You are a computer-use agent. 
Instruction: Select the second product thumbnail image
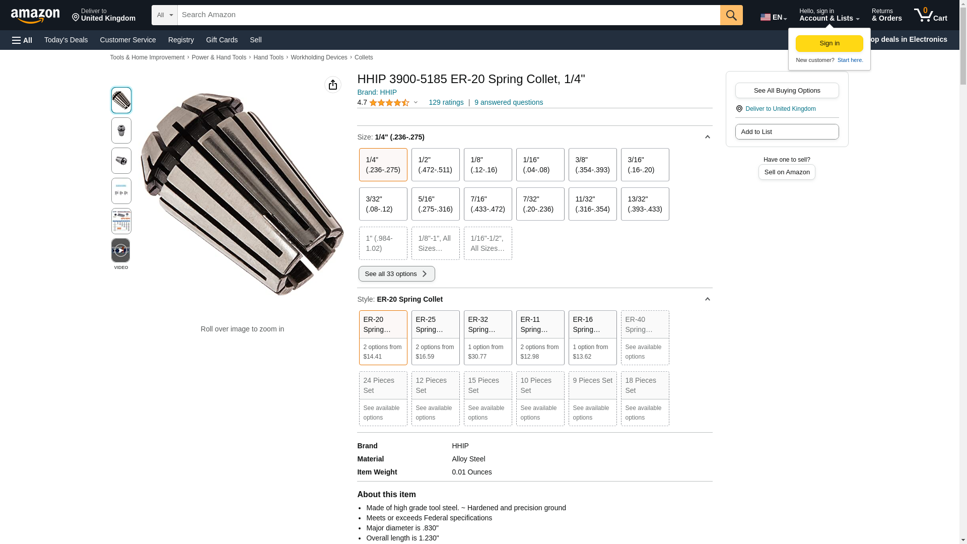121,130
